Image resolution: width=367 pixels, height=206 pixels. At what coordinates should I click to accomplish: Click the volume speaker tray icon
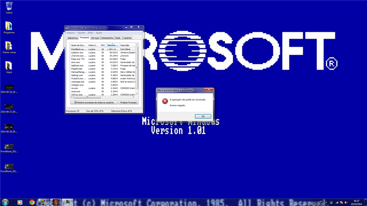[346, 202]
